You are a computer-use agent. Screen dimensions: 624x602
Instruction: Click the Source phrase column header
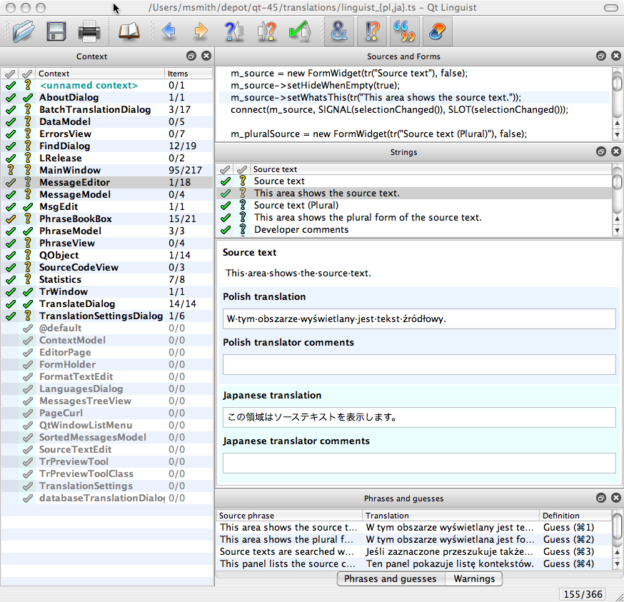click(289, 515)
